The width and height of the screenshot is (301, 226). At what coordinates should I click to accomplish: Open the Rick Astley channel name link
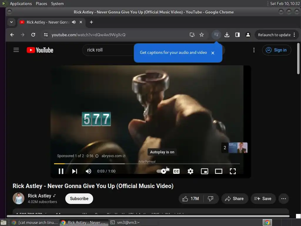(40, 196)
